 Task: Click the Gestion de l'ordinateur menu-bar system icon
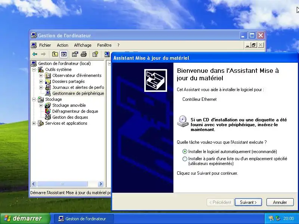[x=34, y=45]
